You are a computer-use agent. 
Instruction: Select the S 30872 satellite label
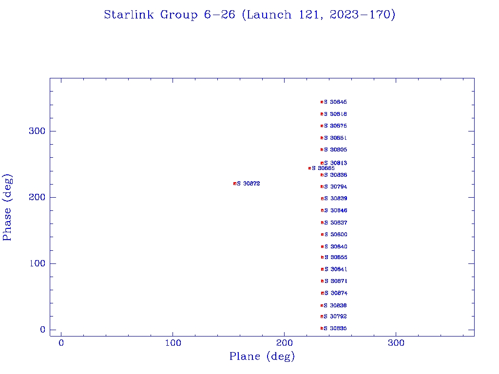click(x=249, y=184)
